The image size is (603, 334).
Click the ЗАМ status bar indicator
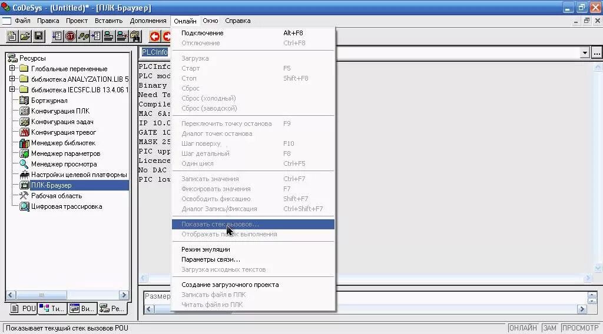point(549,328)
